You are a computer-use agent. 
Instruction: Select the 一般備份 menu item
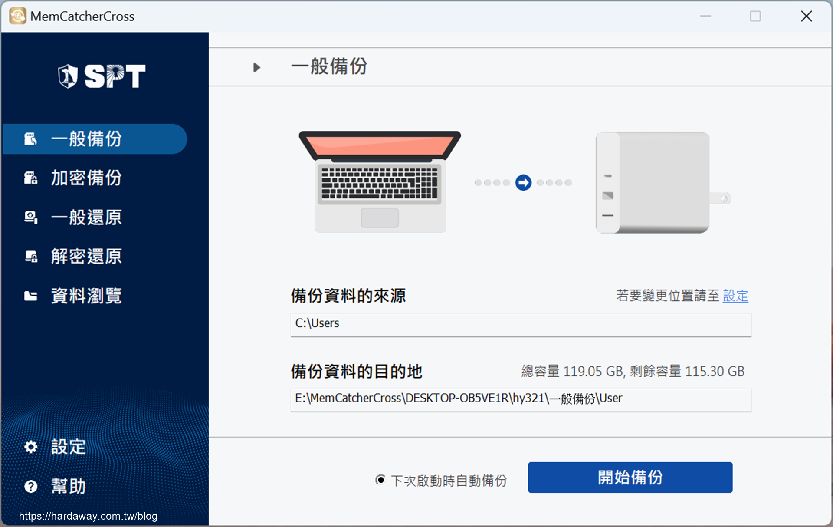click(x=95, y=139)
